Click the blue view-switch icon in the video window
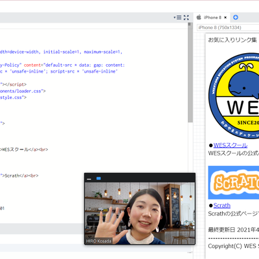The image size is (259, 259). (x=98, y=178)
